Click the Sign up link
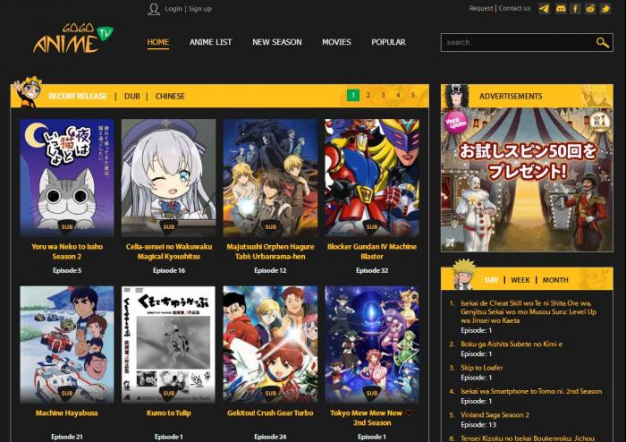The height and width of the screenshot is (442, 626). pos(200,9)
